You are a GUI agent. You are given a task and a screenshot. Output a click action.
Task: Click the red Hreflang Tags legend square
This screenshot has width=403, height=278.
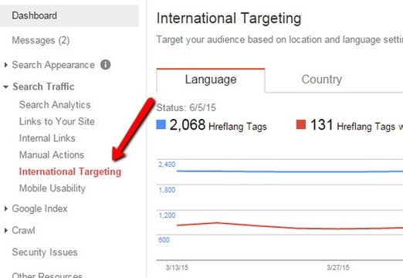[301, 124]
